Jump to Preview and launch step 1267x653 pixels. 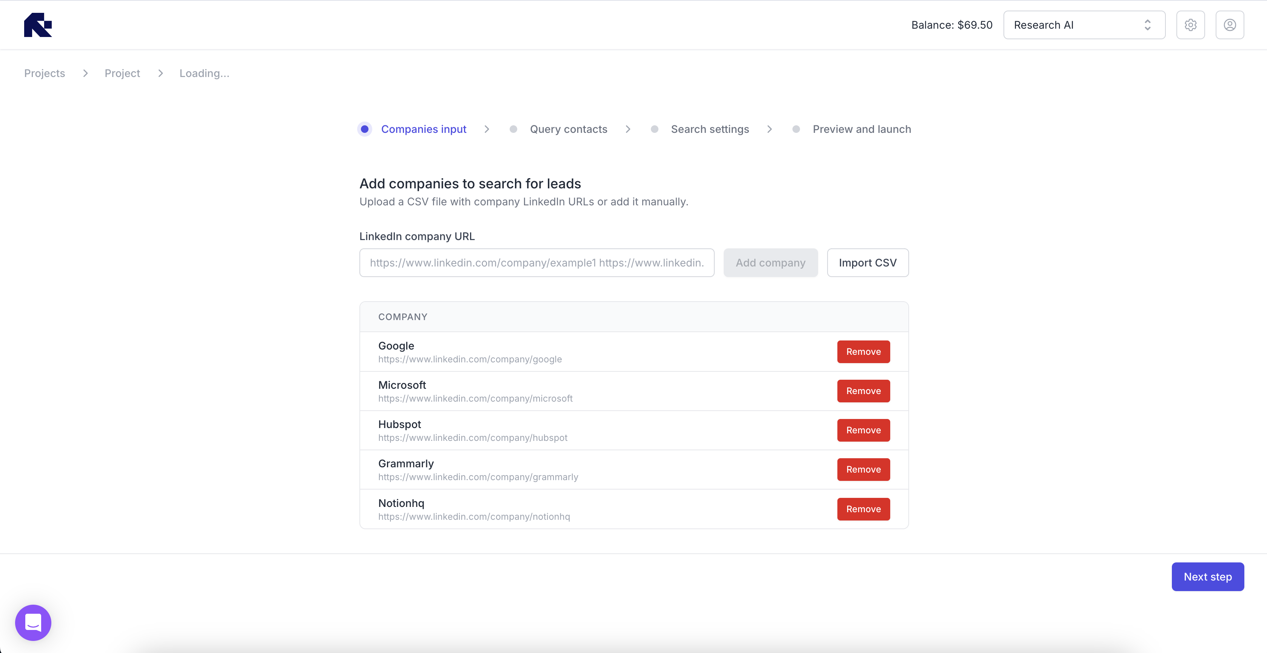point(861,129)
